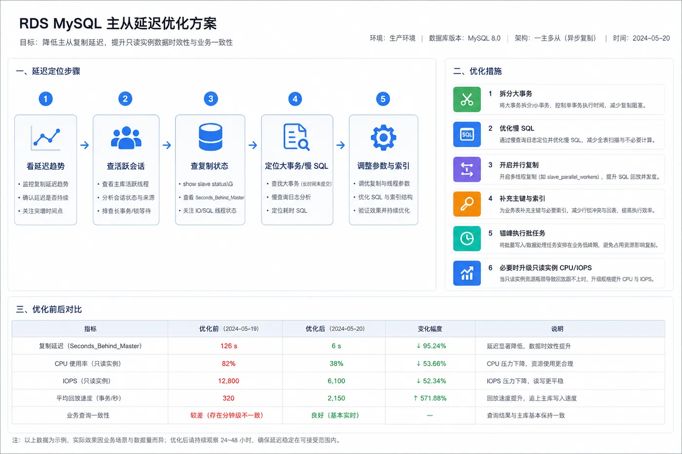The image size is (682, 454).
Task: Click the green "38%" CPU value
Action: tap(336, 363)
